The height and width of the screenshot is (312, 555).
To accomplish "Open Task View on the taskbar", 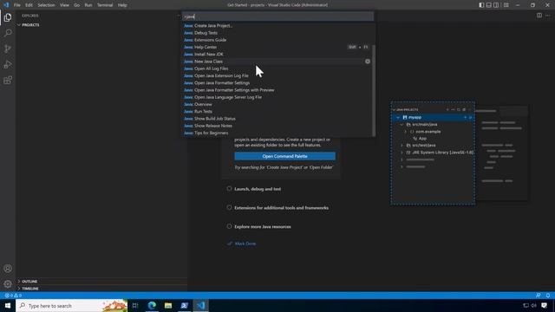I will [x=135, y=306].
